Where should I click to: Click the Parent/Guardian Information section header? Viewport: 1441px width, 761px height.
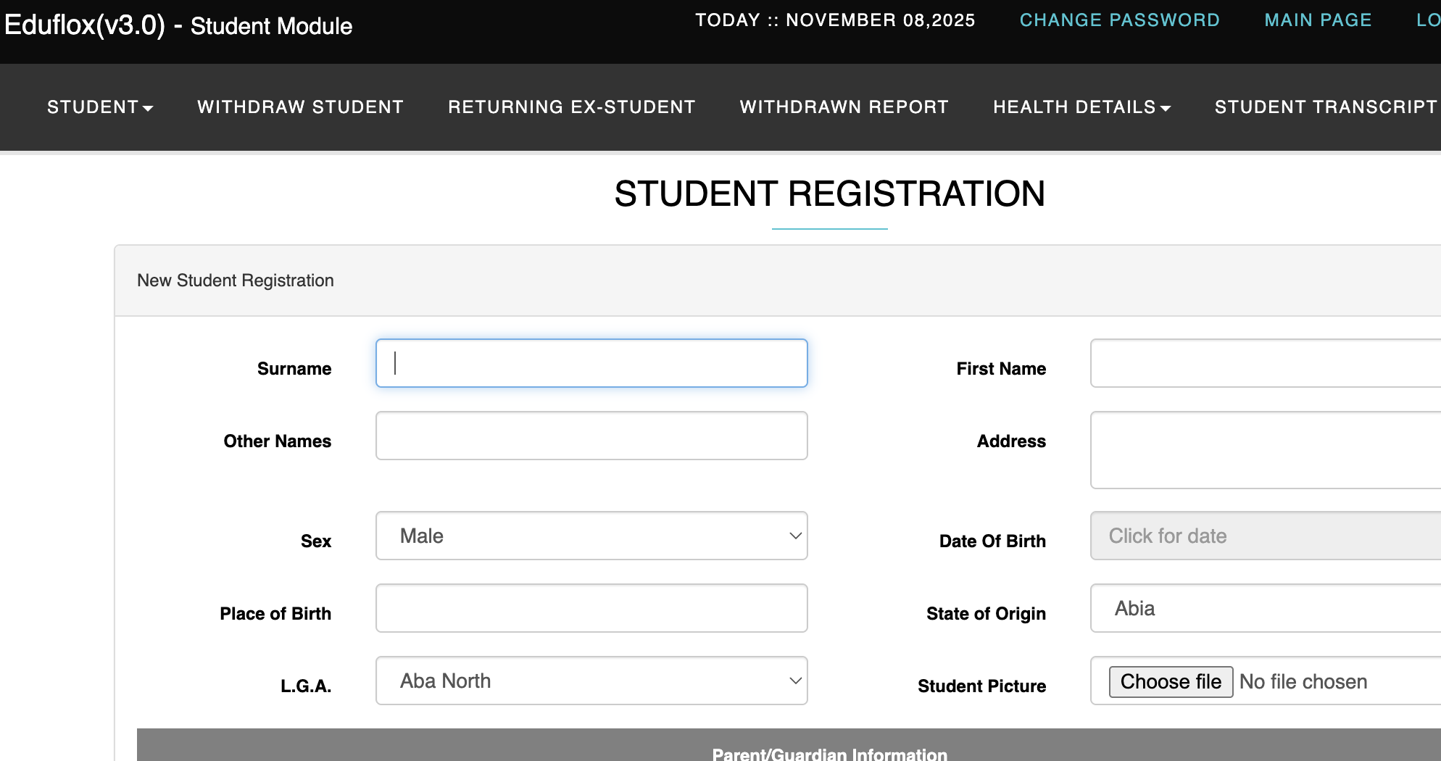[x=829, y=754]
